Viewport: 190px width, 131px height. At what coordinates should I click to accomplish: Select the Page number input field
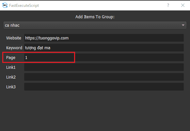click(104, 57)
